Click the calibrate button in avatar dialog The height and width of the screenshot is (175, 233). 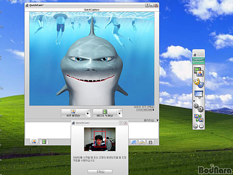[100, 172]
